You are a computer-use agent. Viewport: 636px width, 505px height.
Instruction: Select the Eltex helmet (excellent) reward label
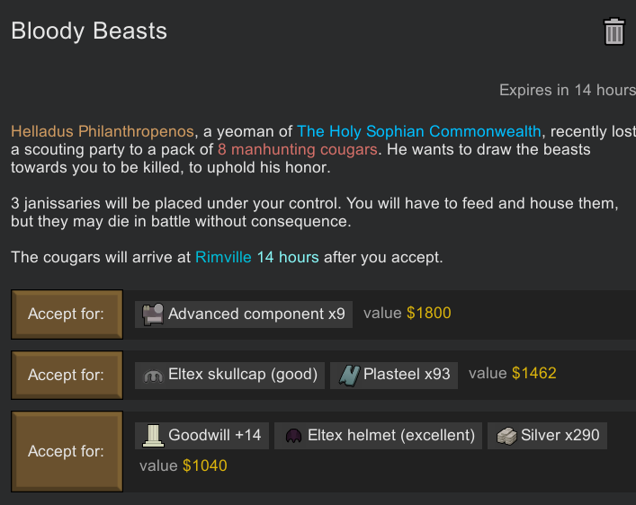tap(391, 436)
